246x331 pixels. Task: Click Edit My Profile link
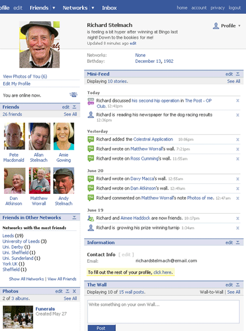pyautogui.click(x=16, y=84)
